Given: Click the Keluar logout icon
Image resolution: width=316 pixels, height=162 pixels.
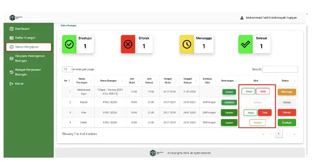Looking at the screenshot, I should point(12,84).
